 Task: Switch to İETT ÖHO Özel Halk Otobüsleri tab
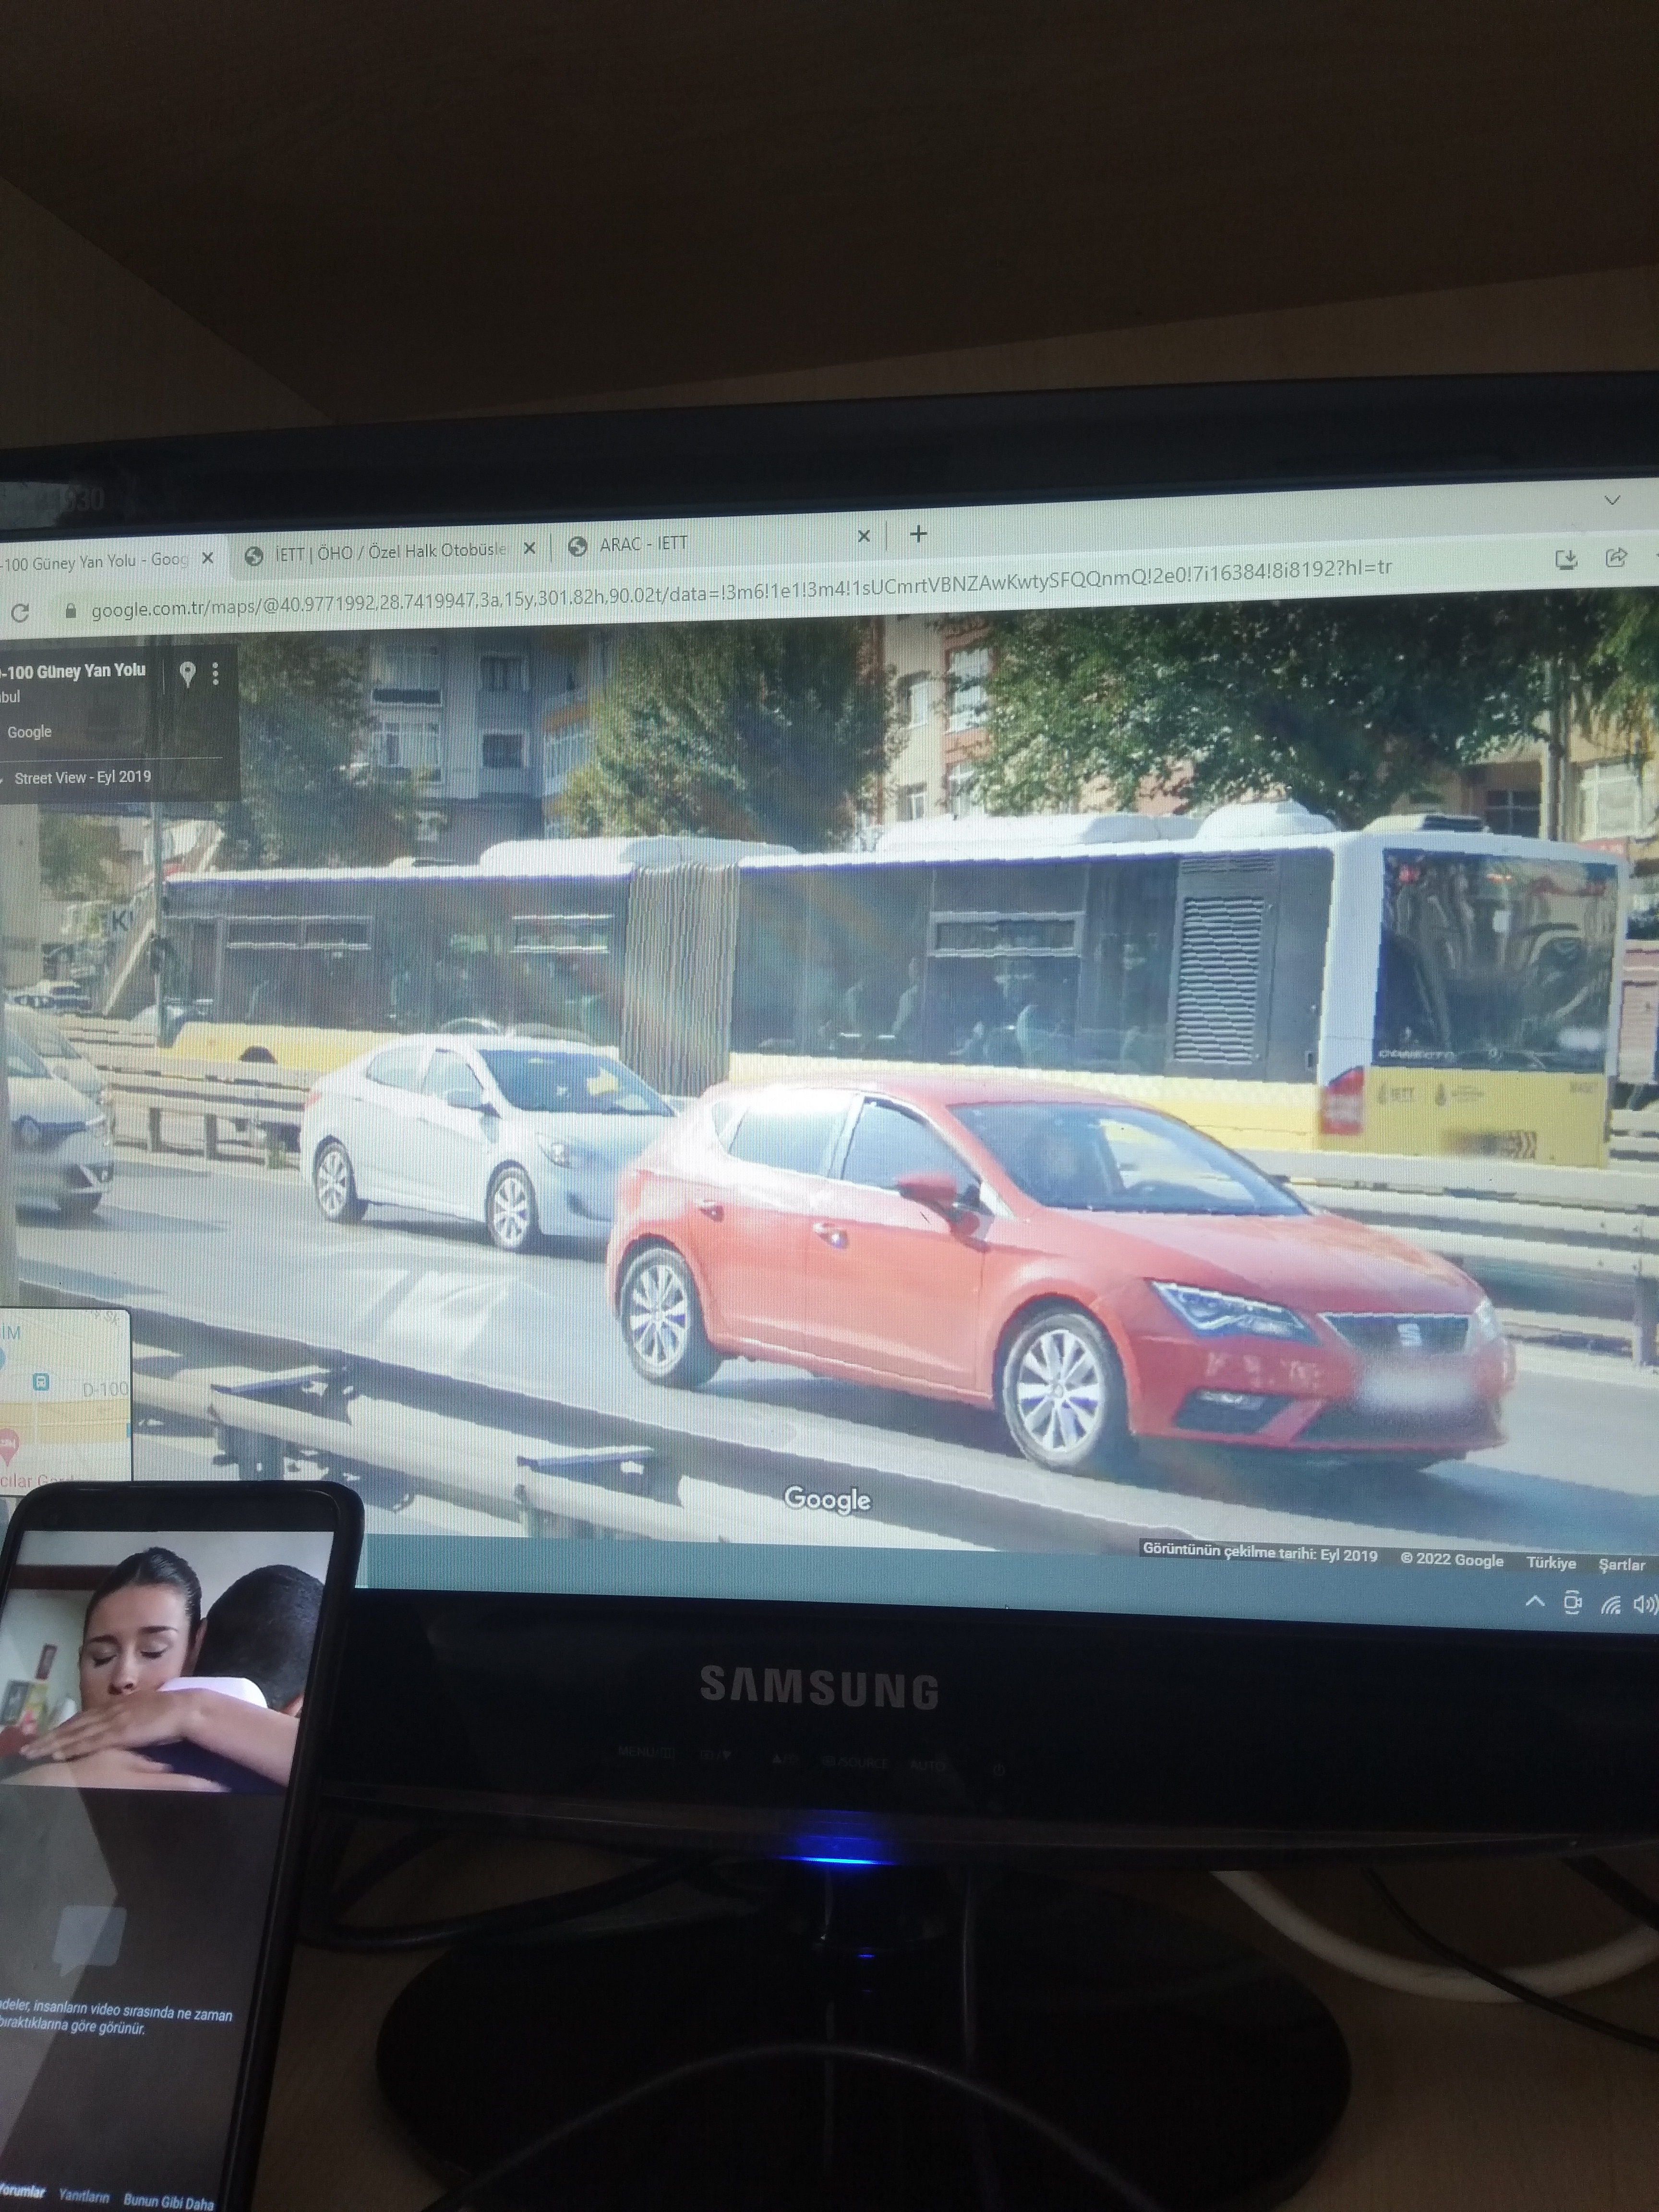(x=390, y=551)
